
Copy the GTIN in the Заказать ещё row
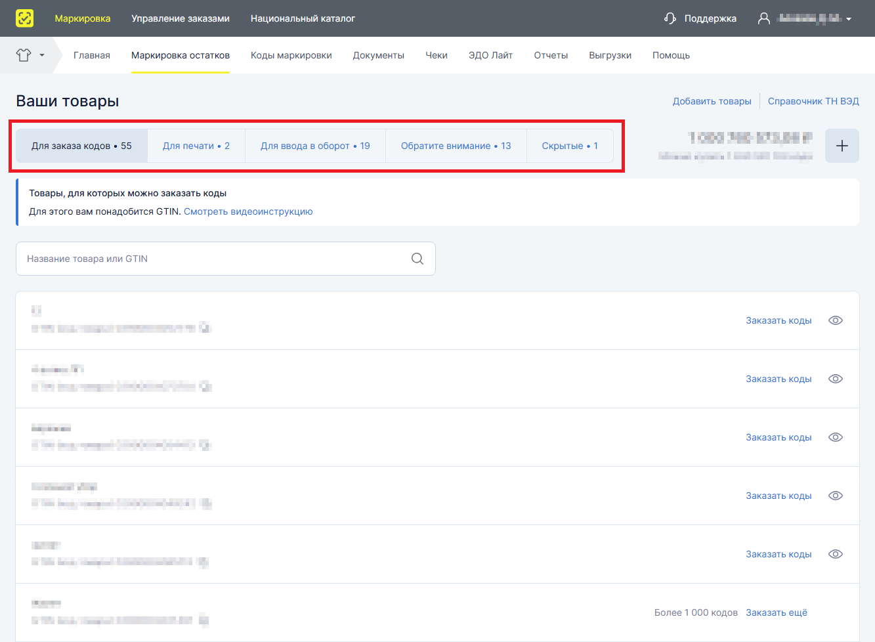click(x=203, y=620)
